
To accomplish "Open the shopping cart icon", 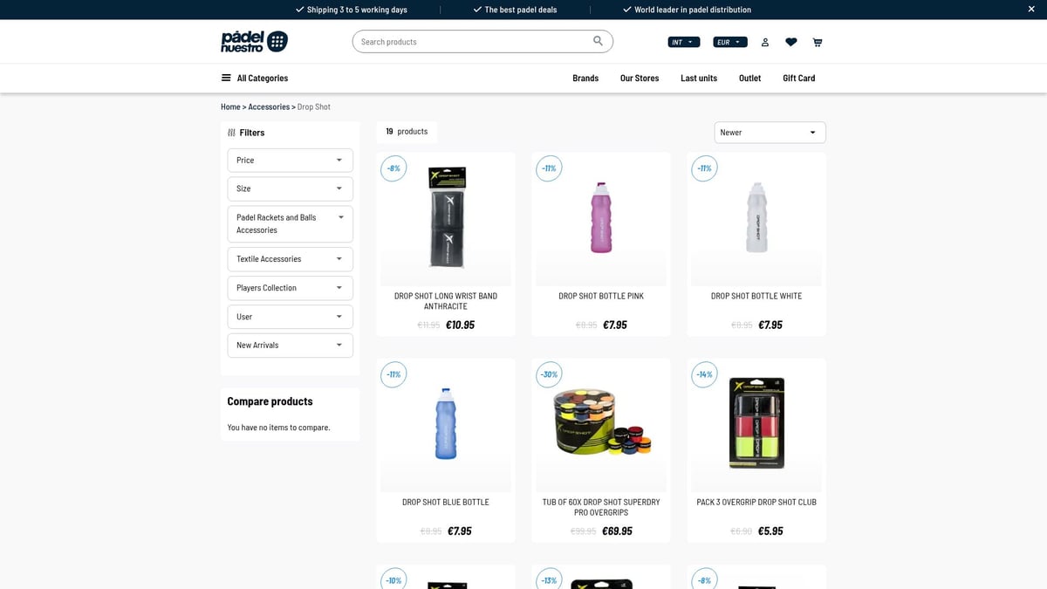I will point(818,41).
